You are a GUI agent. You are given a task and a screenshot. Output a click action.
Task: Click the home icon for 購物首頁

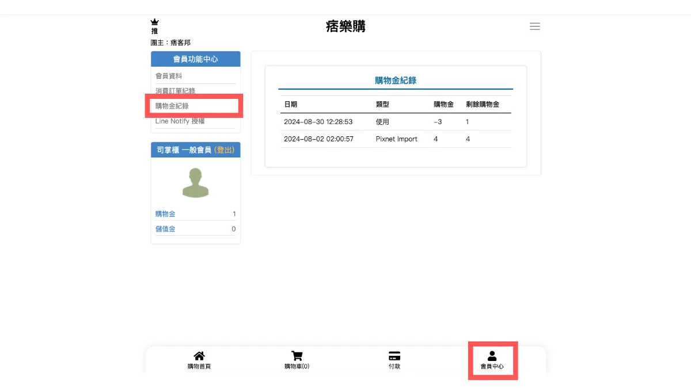click(199, 356)
